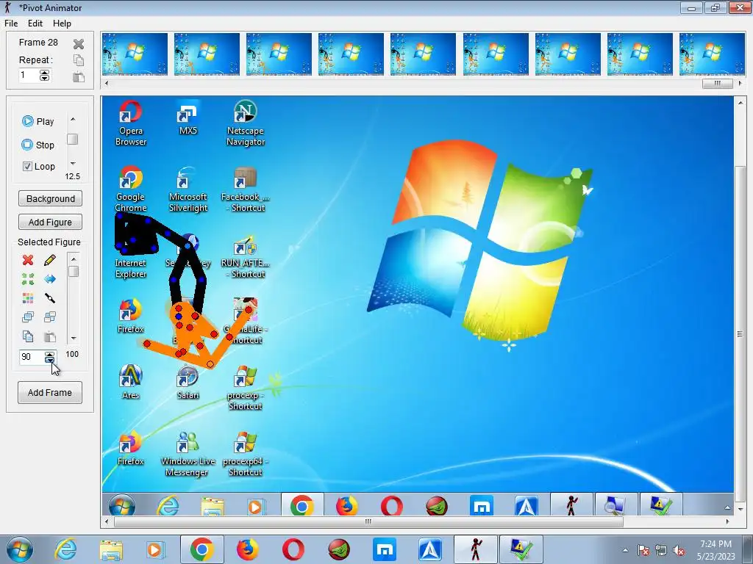Paste frame using the clipboard icon below Repeat
The width and height of the screenshot is (753, 564).
click(79, 76)
